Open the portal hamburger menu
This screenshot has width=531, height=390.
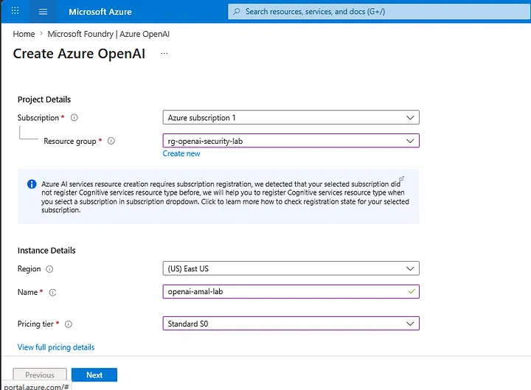(43, 12)
